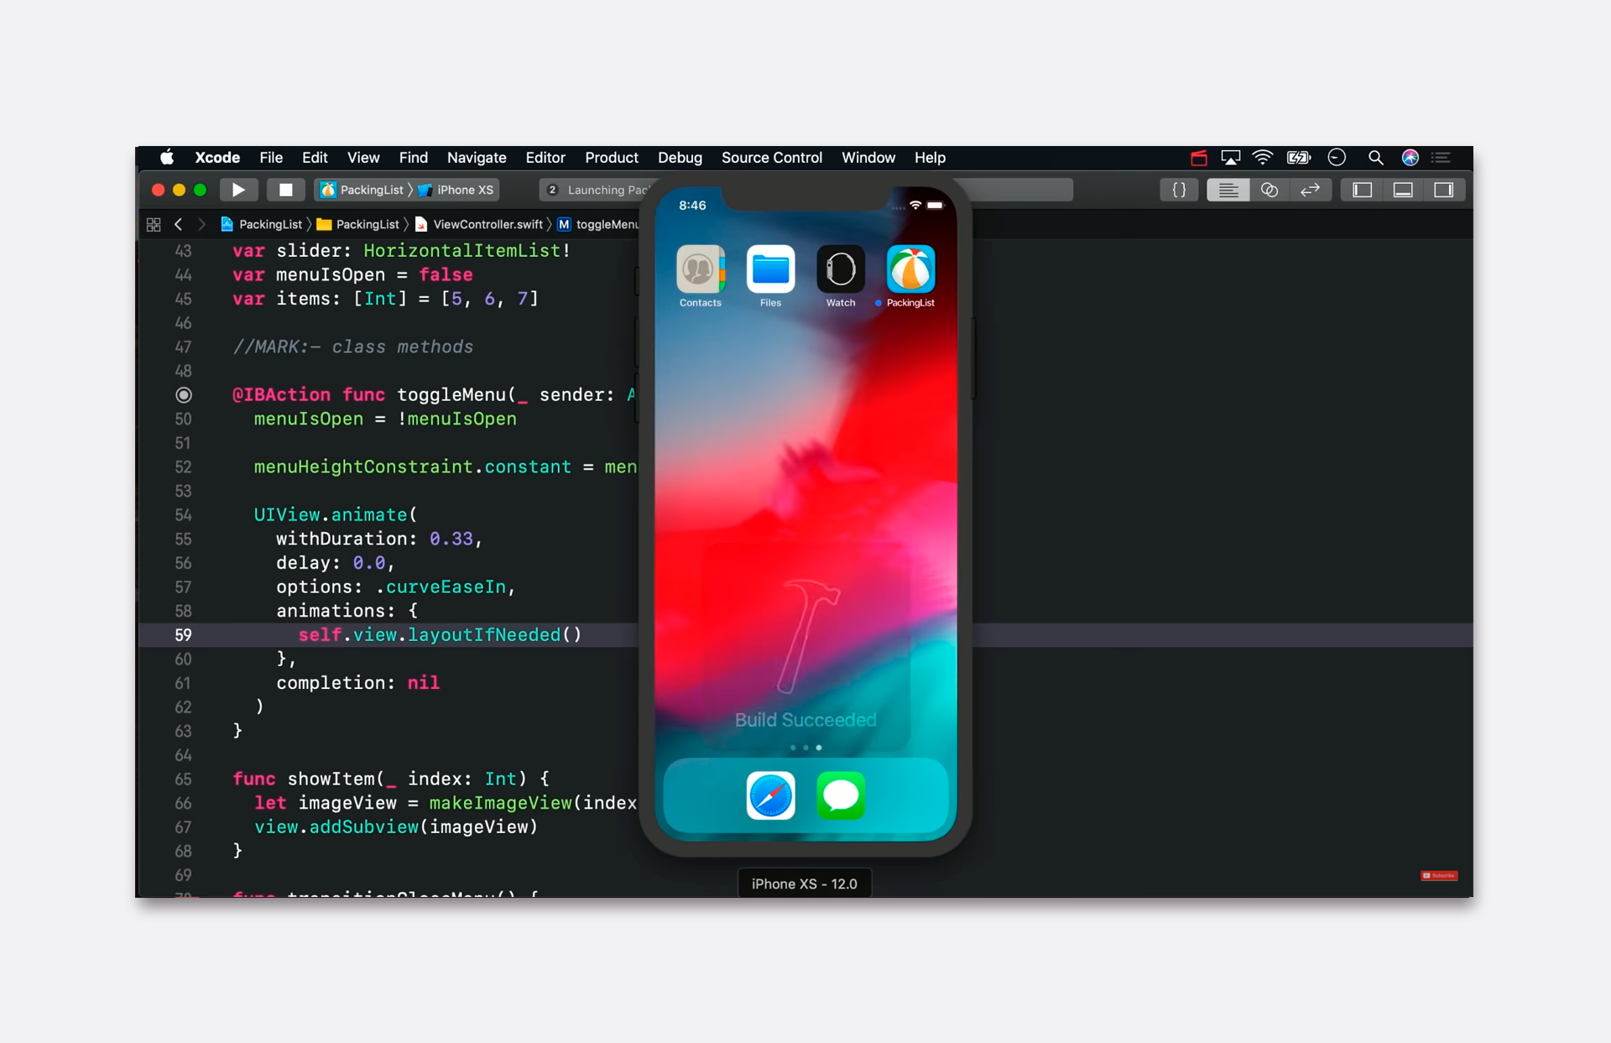1611x1043 pixels.
Task: Open the Source Control menu
Action: pos(771,157)
